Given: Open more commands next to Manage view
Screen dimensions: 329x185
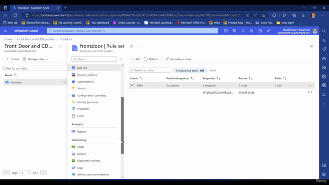Looking at the screenshot, I should [53, 59].
